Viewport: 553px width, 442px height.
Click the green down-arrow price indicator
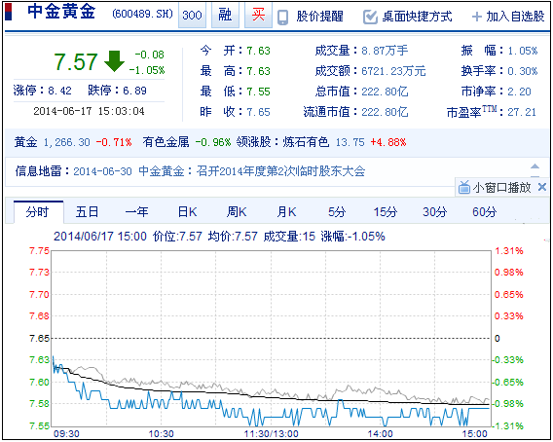pyautogui.click(x=114, y=61)
